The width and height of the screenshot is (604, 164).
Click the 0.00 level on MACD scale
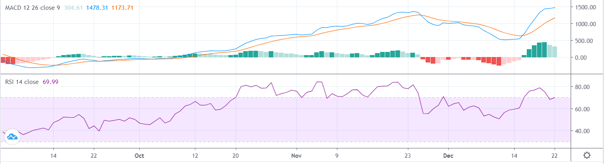point(589,57)
